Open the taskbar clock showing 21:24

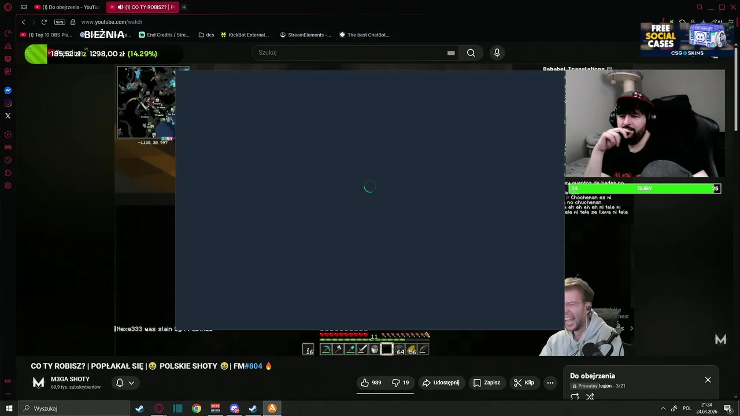tap(706, 408)
